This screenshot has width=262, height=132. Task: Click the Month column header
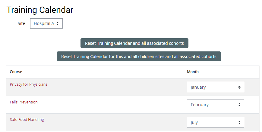(193, 72)
